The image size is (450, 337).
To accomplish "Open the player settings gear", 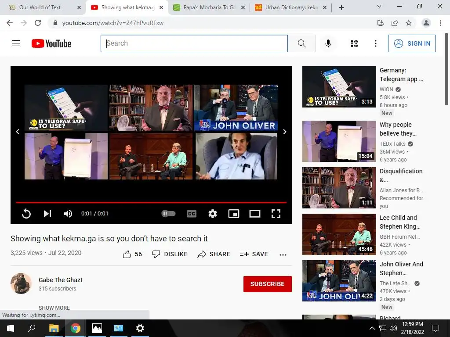I will (212, 214).
